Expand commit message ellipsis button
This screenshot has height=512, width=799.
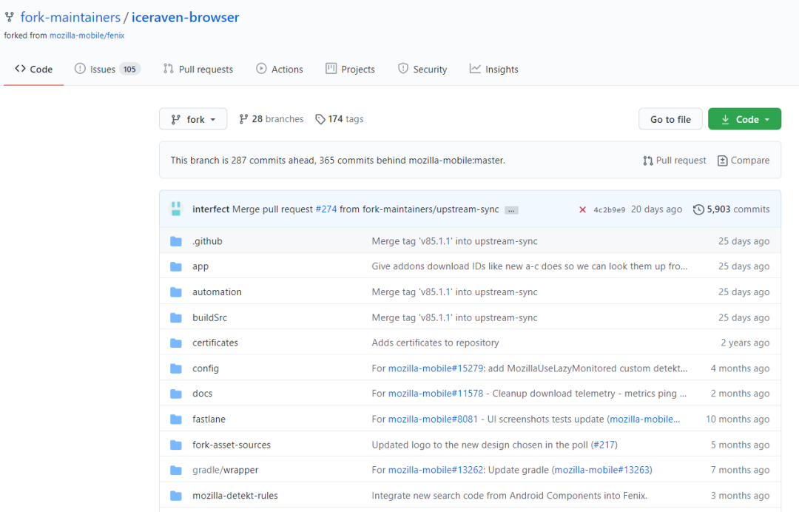coord(511,210)
